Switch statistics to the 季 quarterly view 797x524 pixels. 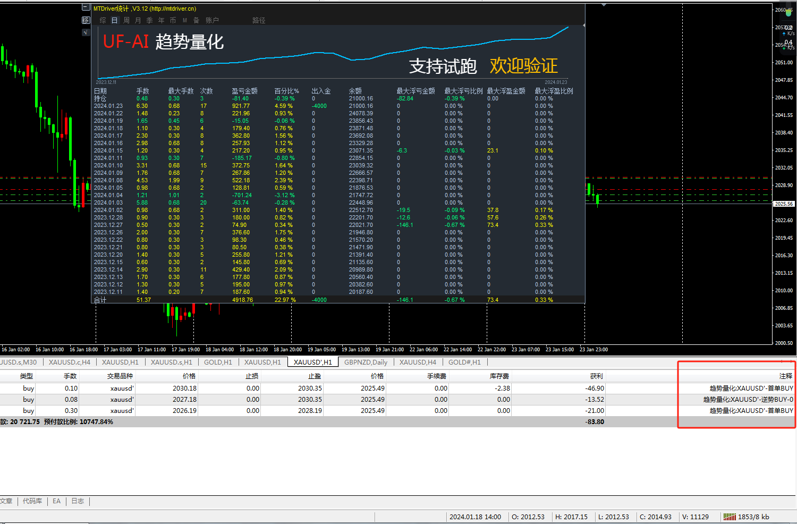[x=150, y=20]
